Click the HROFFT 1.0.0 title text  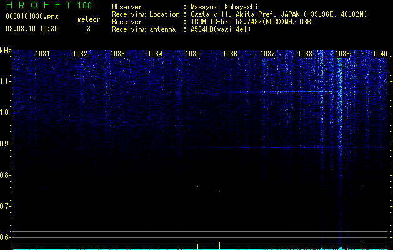click(x=49, y=5)
